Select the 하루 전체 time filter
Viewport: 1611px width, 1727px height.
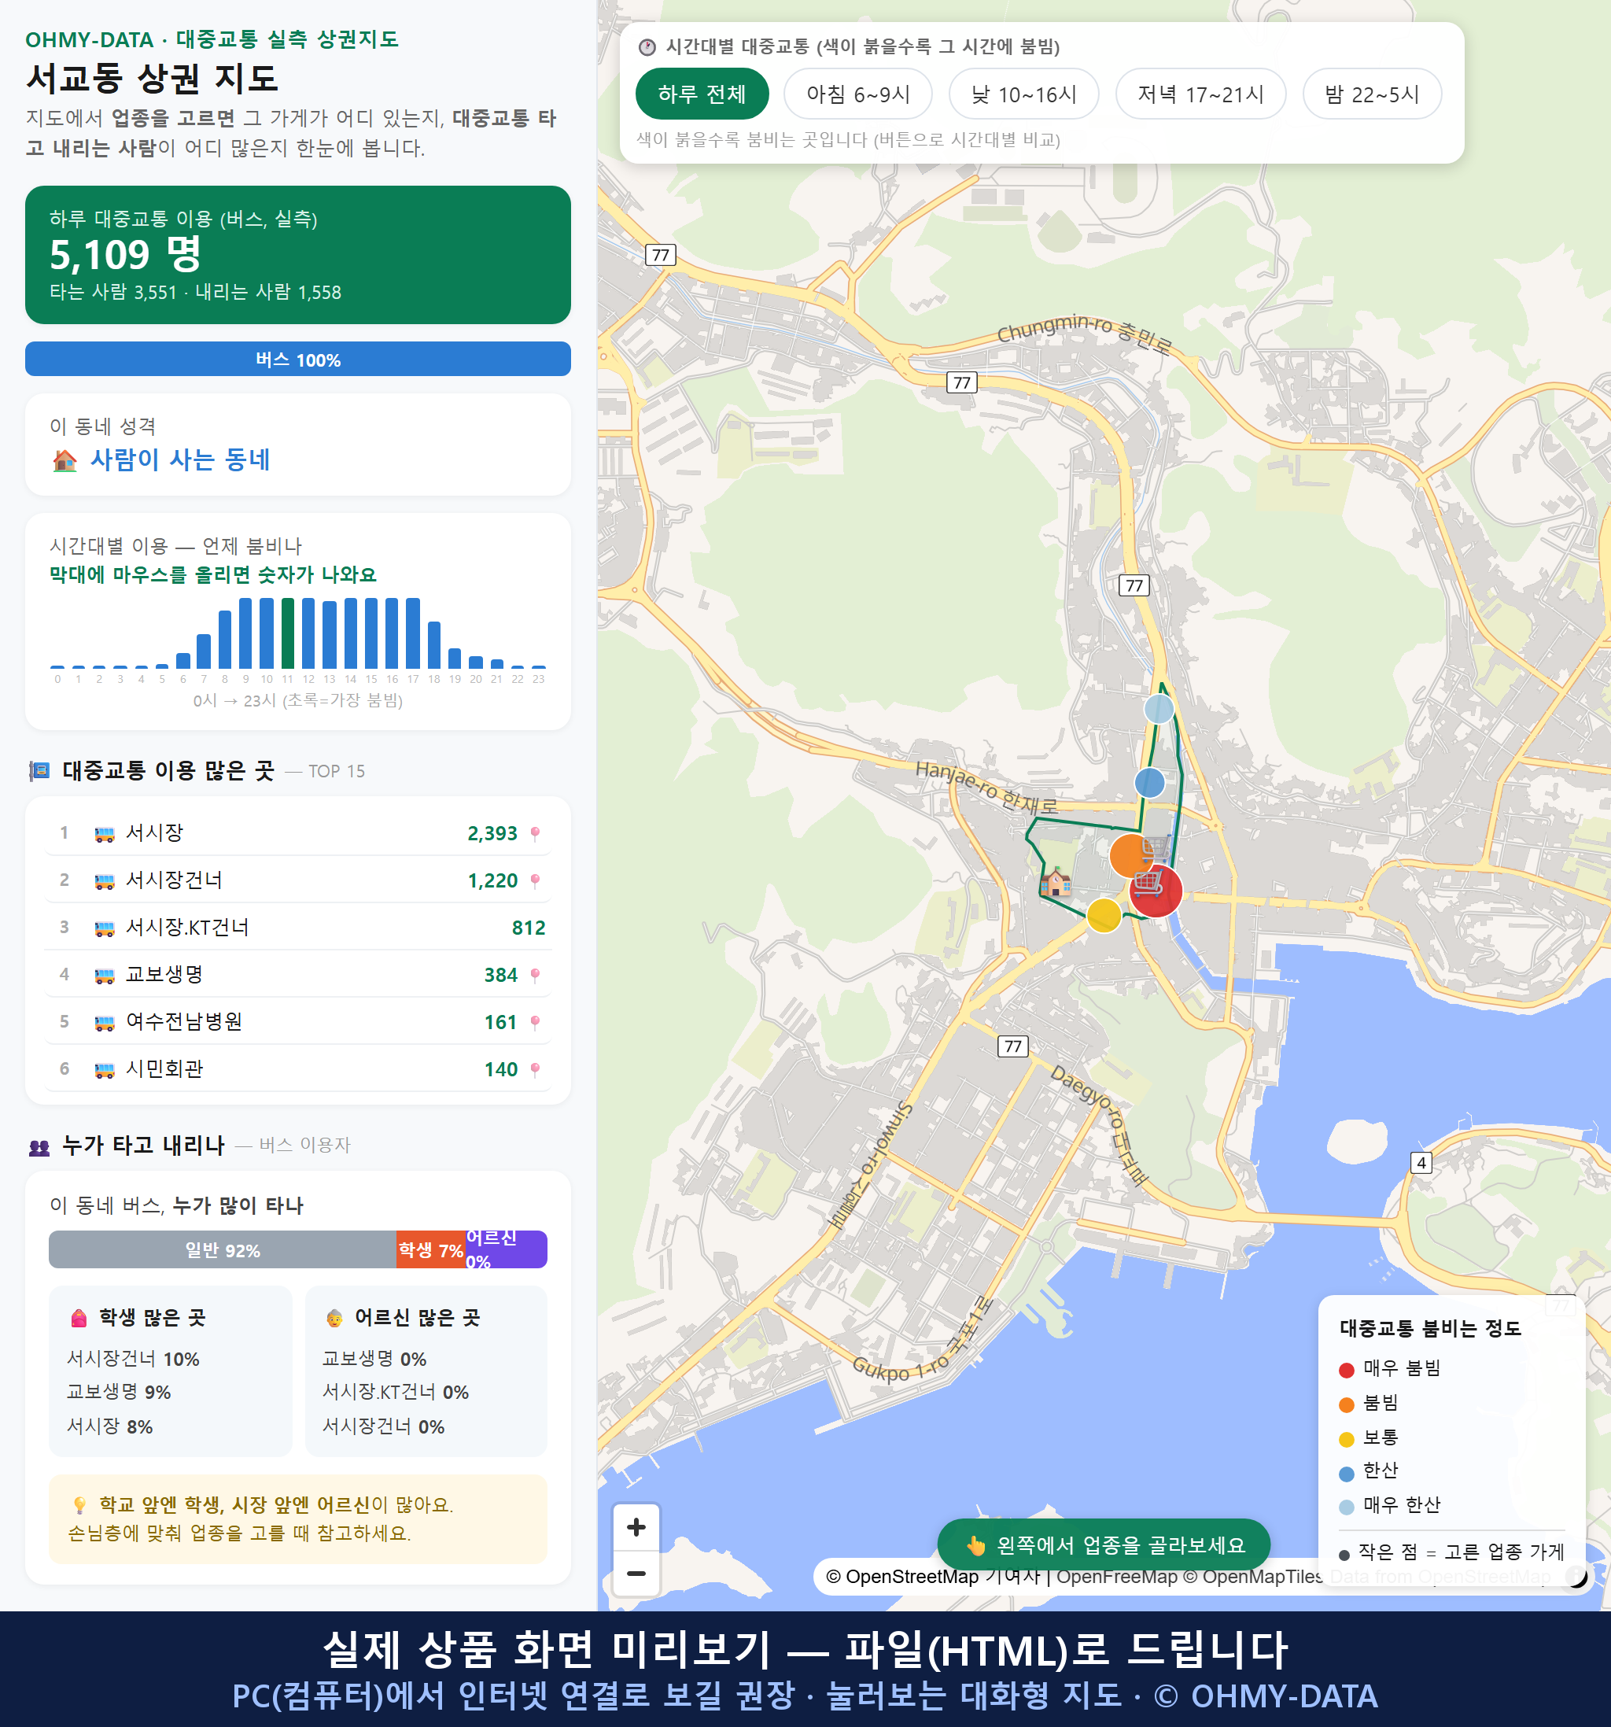pyautogui.click(x=702, y=94)
